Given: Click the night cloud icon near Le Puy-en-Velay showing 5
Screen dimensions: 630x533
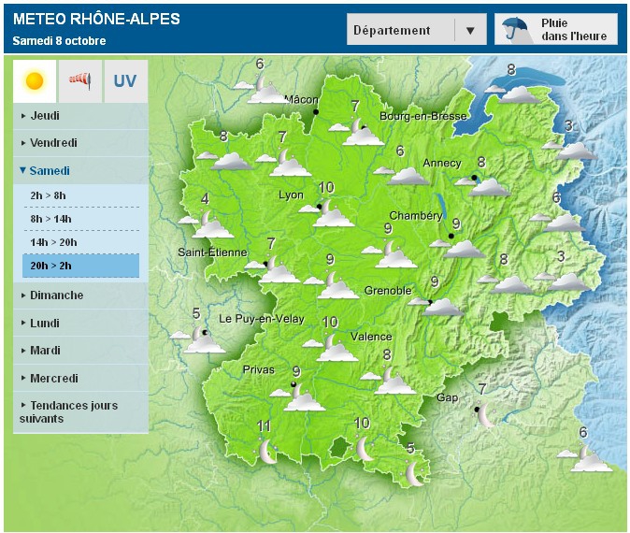Looking at the screenshot, I should (198, 339).
